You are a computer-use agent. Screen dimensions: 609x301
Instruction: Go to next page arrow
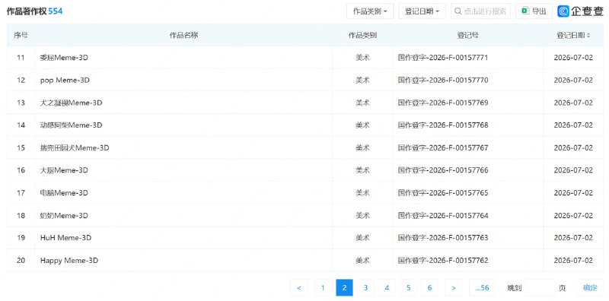454,287
